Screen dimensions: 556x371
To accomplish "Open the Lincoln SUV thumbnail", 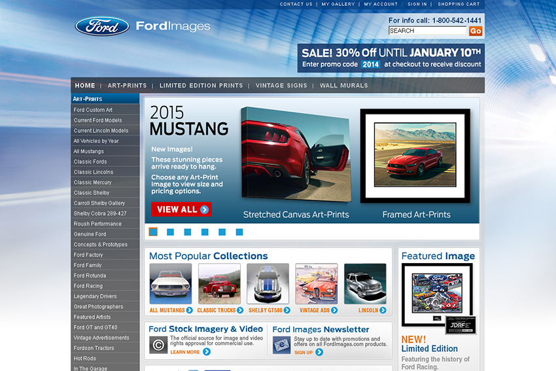I will (x=365, y=284).
